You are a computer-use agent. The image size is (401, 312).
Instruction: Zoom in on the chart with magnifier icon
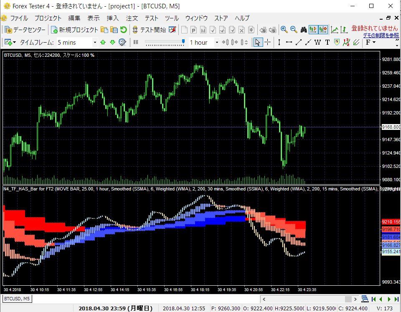tap(284, 30)
